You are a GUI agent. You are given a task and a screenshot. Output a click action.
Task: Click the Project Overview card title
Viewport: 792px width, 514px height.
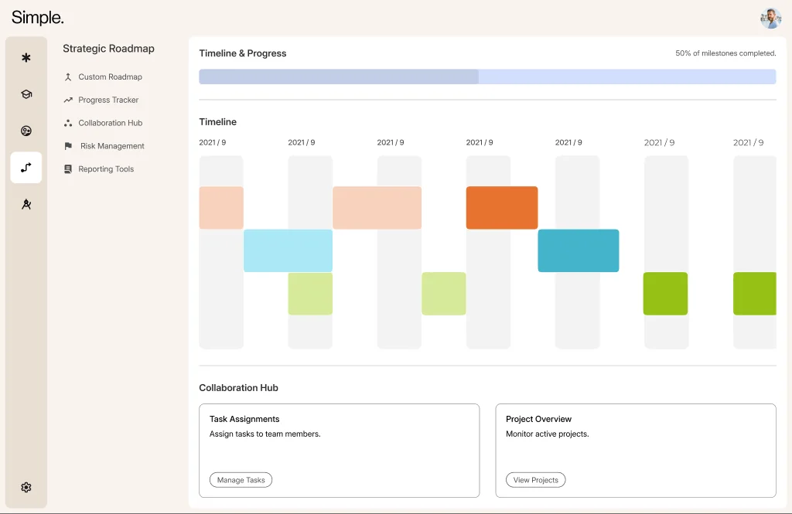tap(538, 419)
